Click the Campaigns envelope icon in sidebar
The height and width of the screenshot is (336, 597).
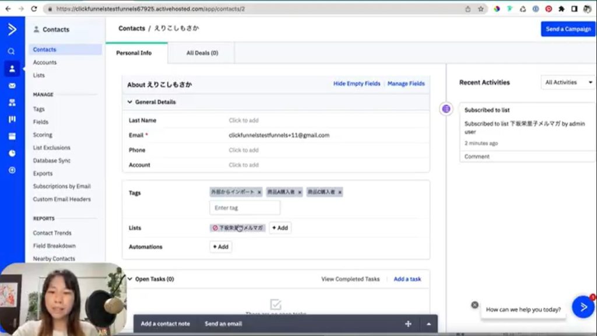[12, 86]
